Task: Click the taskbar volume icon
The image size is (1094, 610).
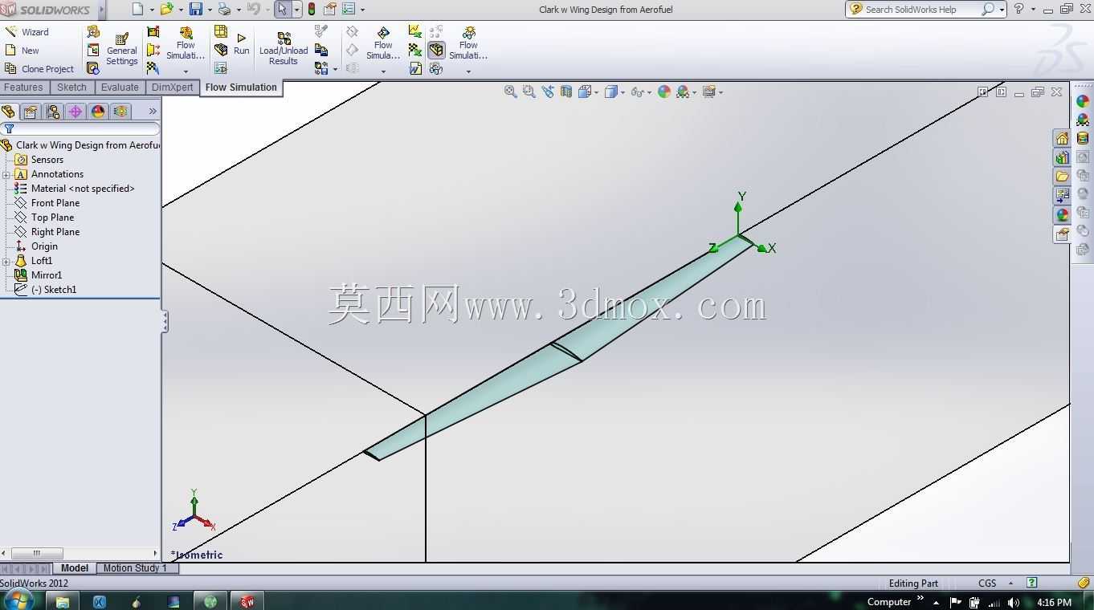Action: click(x=1013, y=602)
